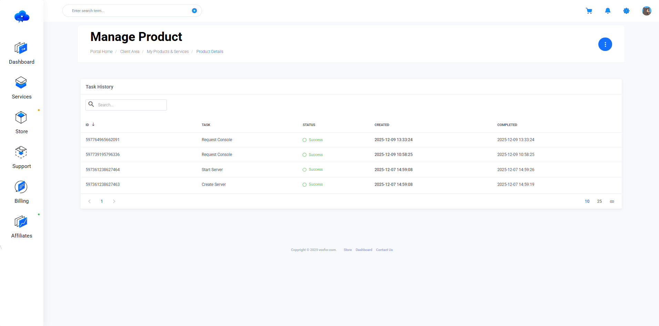Open the shopping cart

(589, 11)
